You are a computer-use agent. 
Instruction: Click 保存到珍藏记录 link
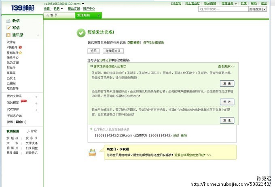pyautogui.click(x=153, y=42)
